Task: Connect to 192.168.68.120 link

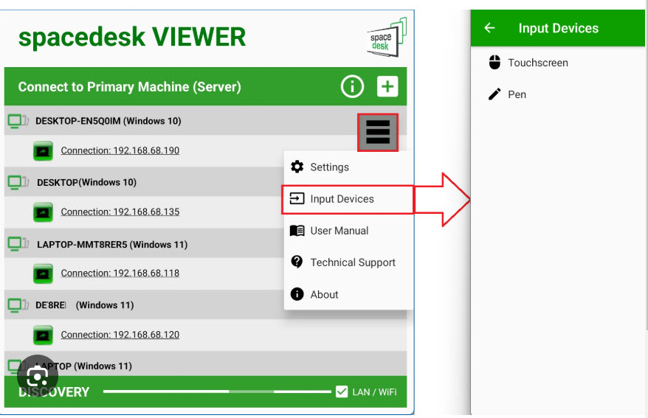Action: tap(120, 334)
